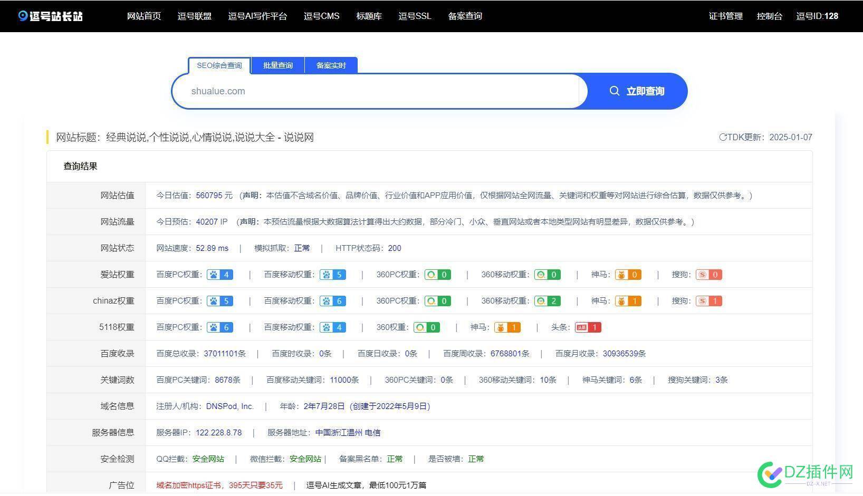Open 网站首页 in top navigation
The image size is (863, 496).
point(144,16)
